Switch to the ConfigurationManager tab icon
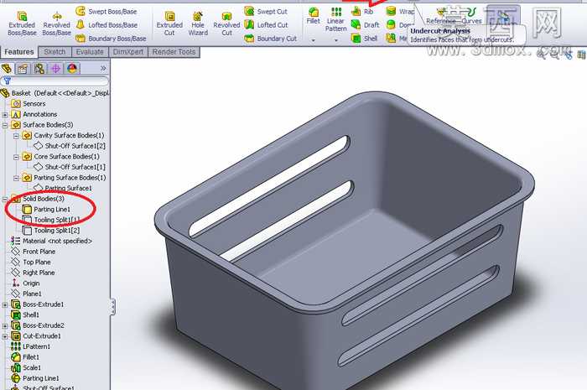 39,68
